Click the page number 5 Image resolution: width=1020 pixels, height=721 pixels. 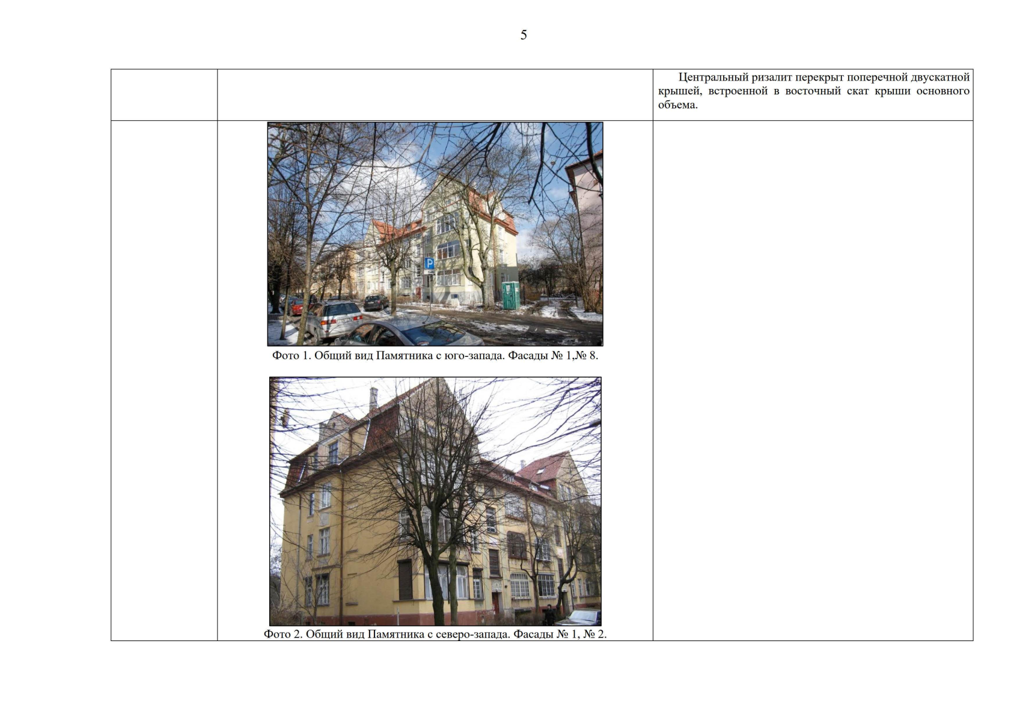(x=524, y=35)
